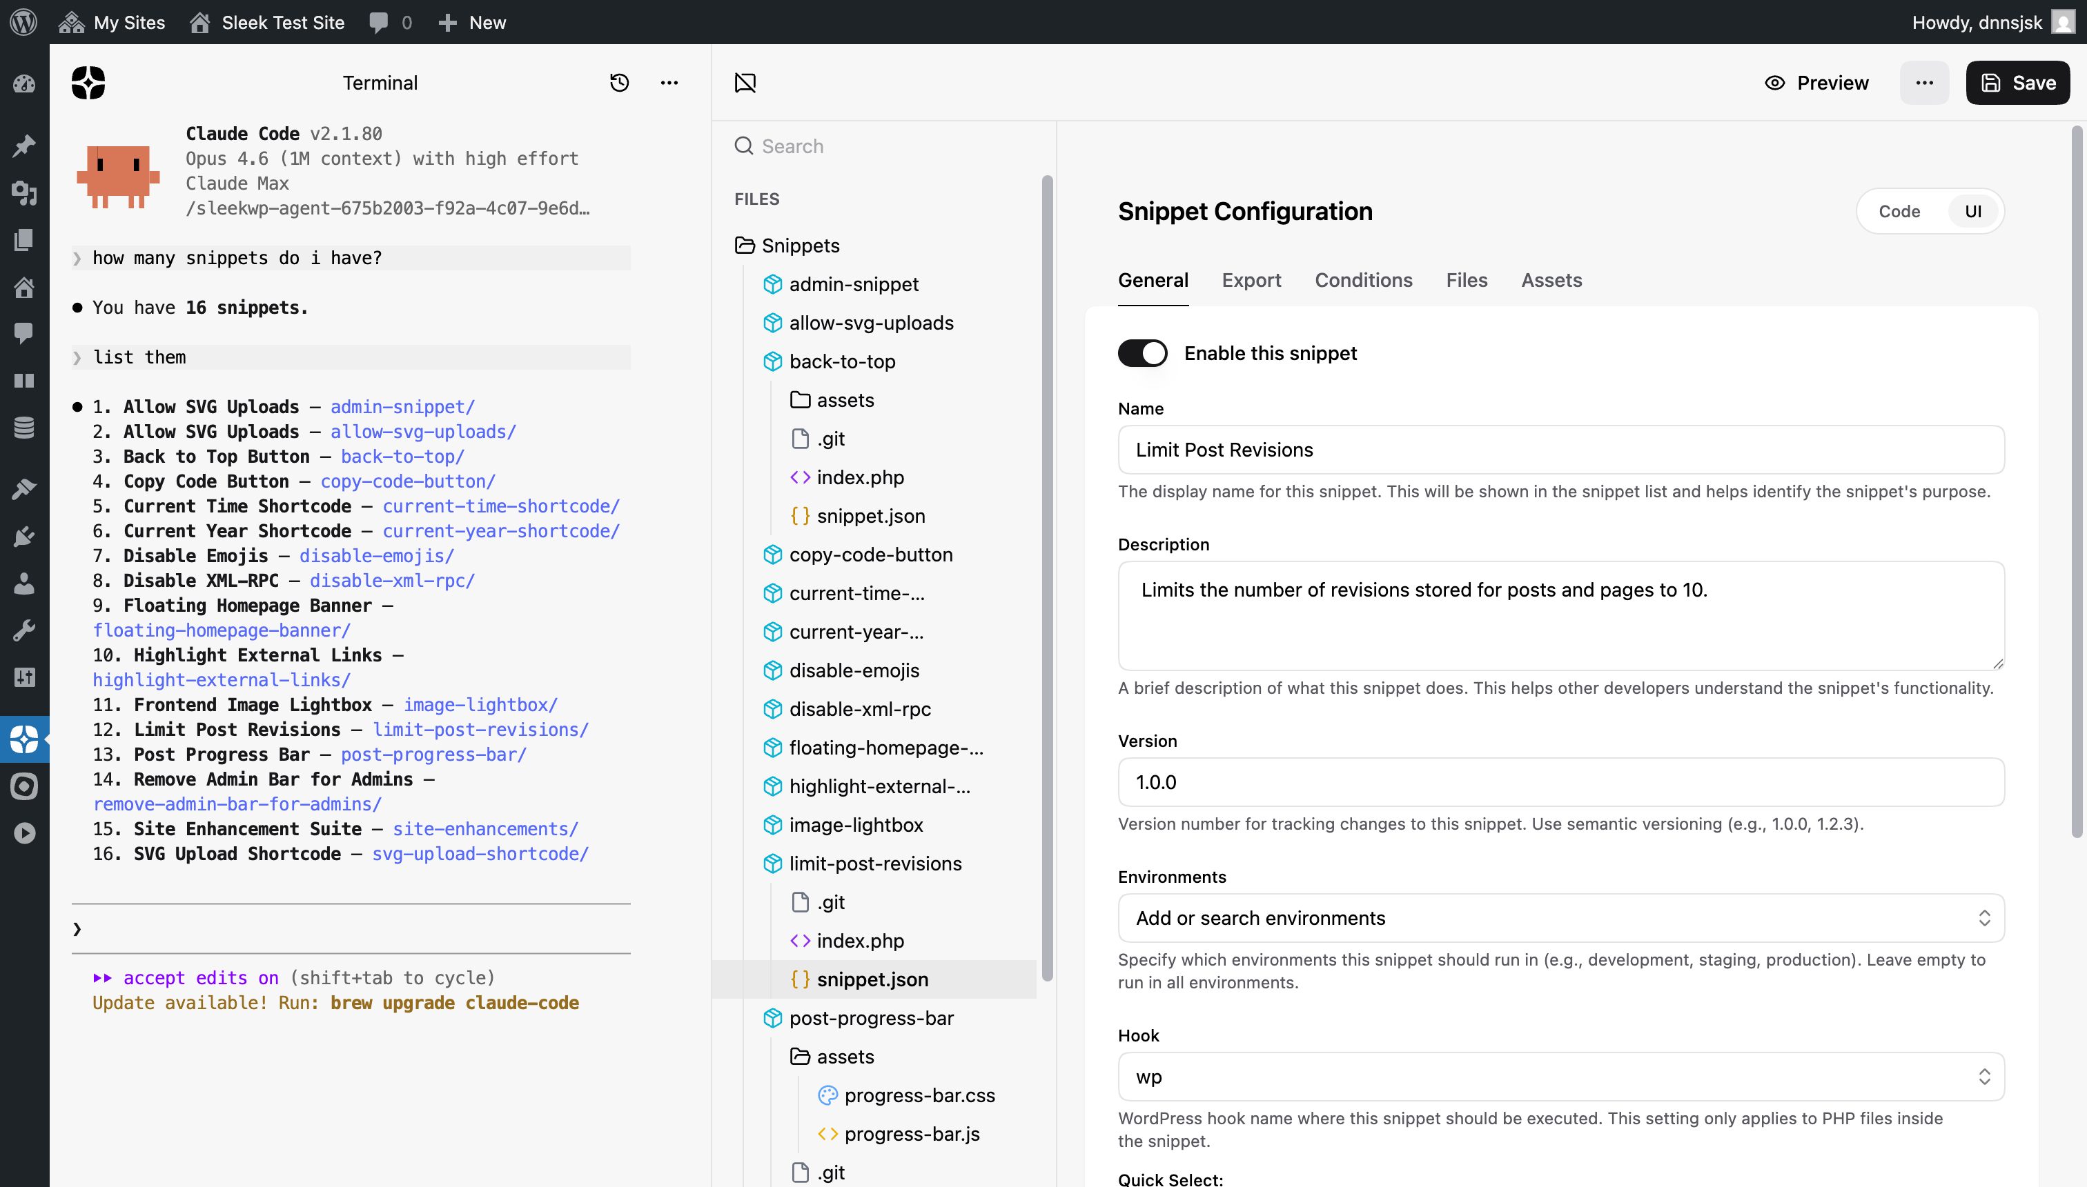Toggle the Enable this snippet switch
2087x1187 pixels.
[1142, 353]
